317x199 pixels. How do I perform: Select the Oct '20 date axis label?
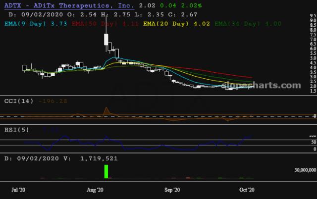246,190
